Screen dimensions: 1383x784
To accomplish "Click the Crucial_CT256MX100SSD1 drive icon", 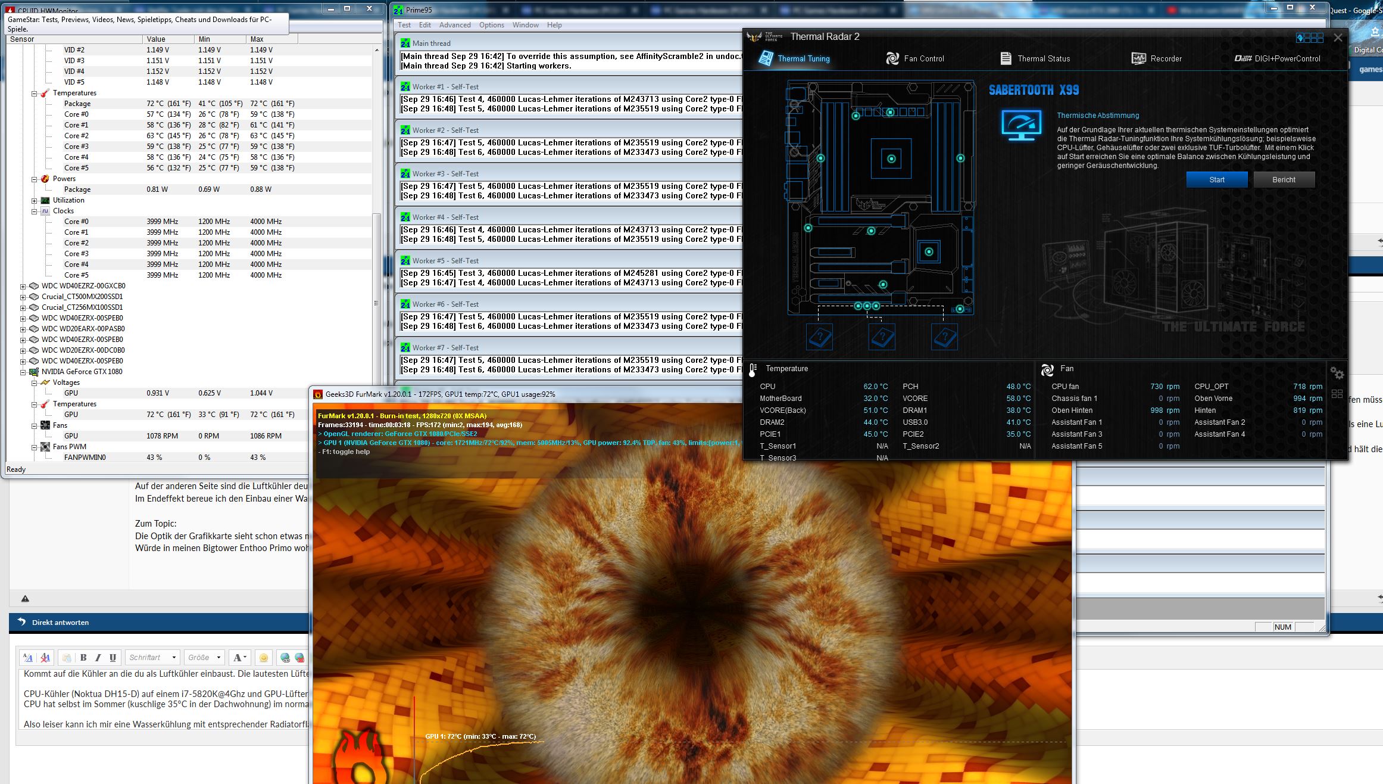I will (x=34, y=307).
